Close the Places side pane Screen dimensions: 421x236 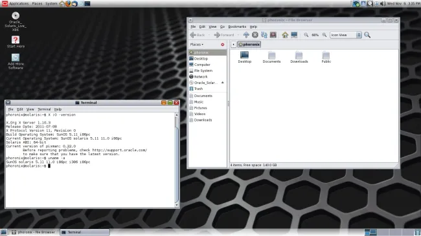coord(223,45)
